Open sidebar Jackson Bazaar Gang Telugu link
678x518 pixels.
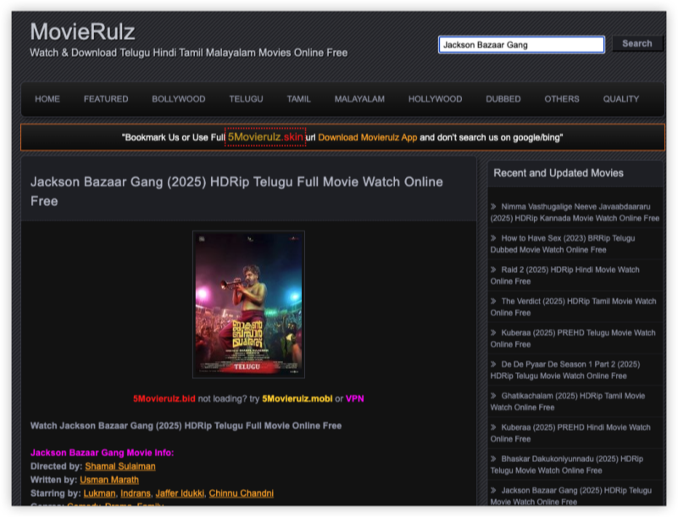click(570, 496)
